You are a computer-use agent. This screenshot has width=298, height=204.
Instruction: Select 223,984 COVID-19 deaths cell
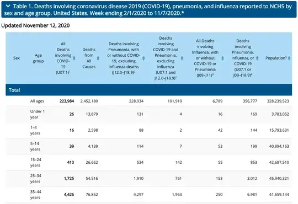(67, 101)
